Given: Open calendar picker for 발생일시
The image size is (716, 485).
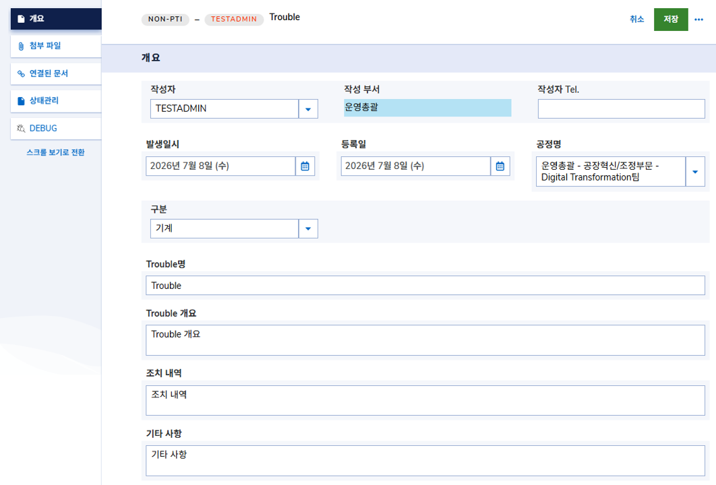Looking at the screenshot, I should click(305, 166).
